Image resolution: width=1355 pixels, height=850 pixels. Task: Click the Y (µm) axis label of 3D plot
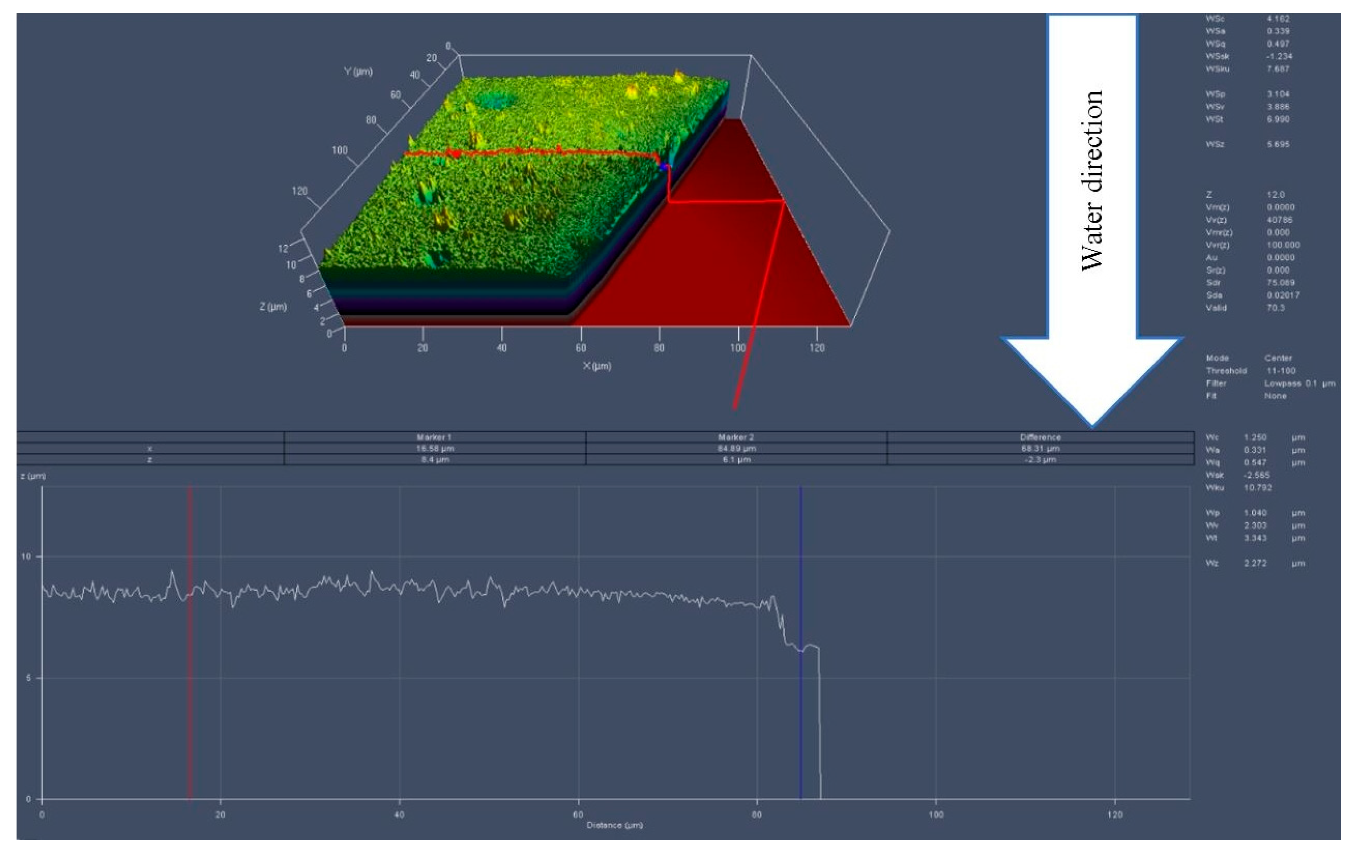358,71
